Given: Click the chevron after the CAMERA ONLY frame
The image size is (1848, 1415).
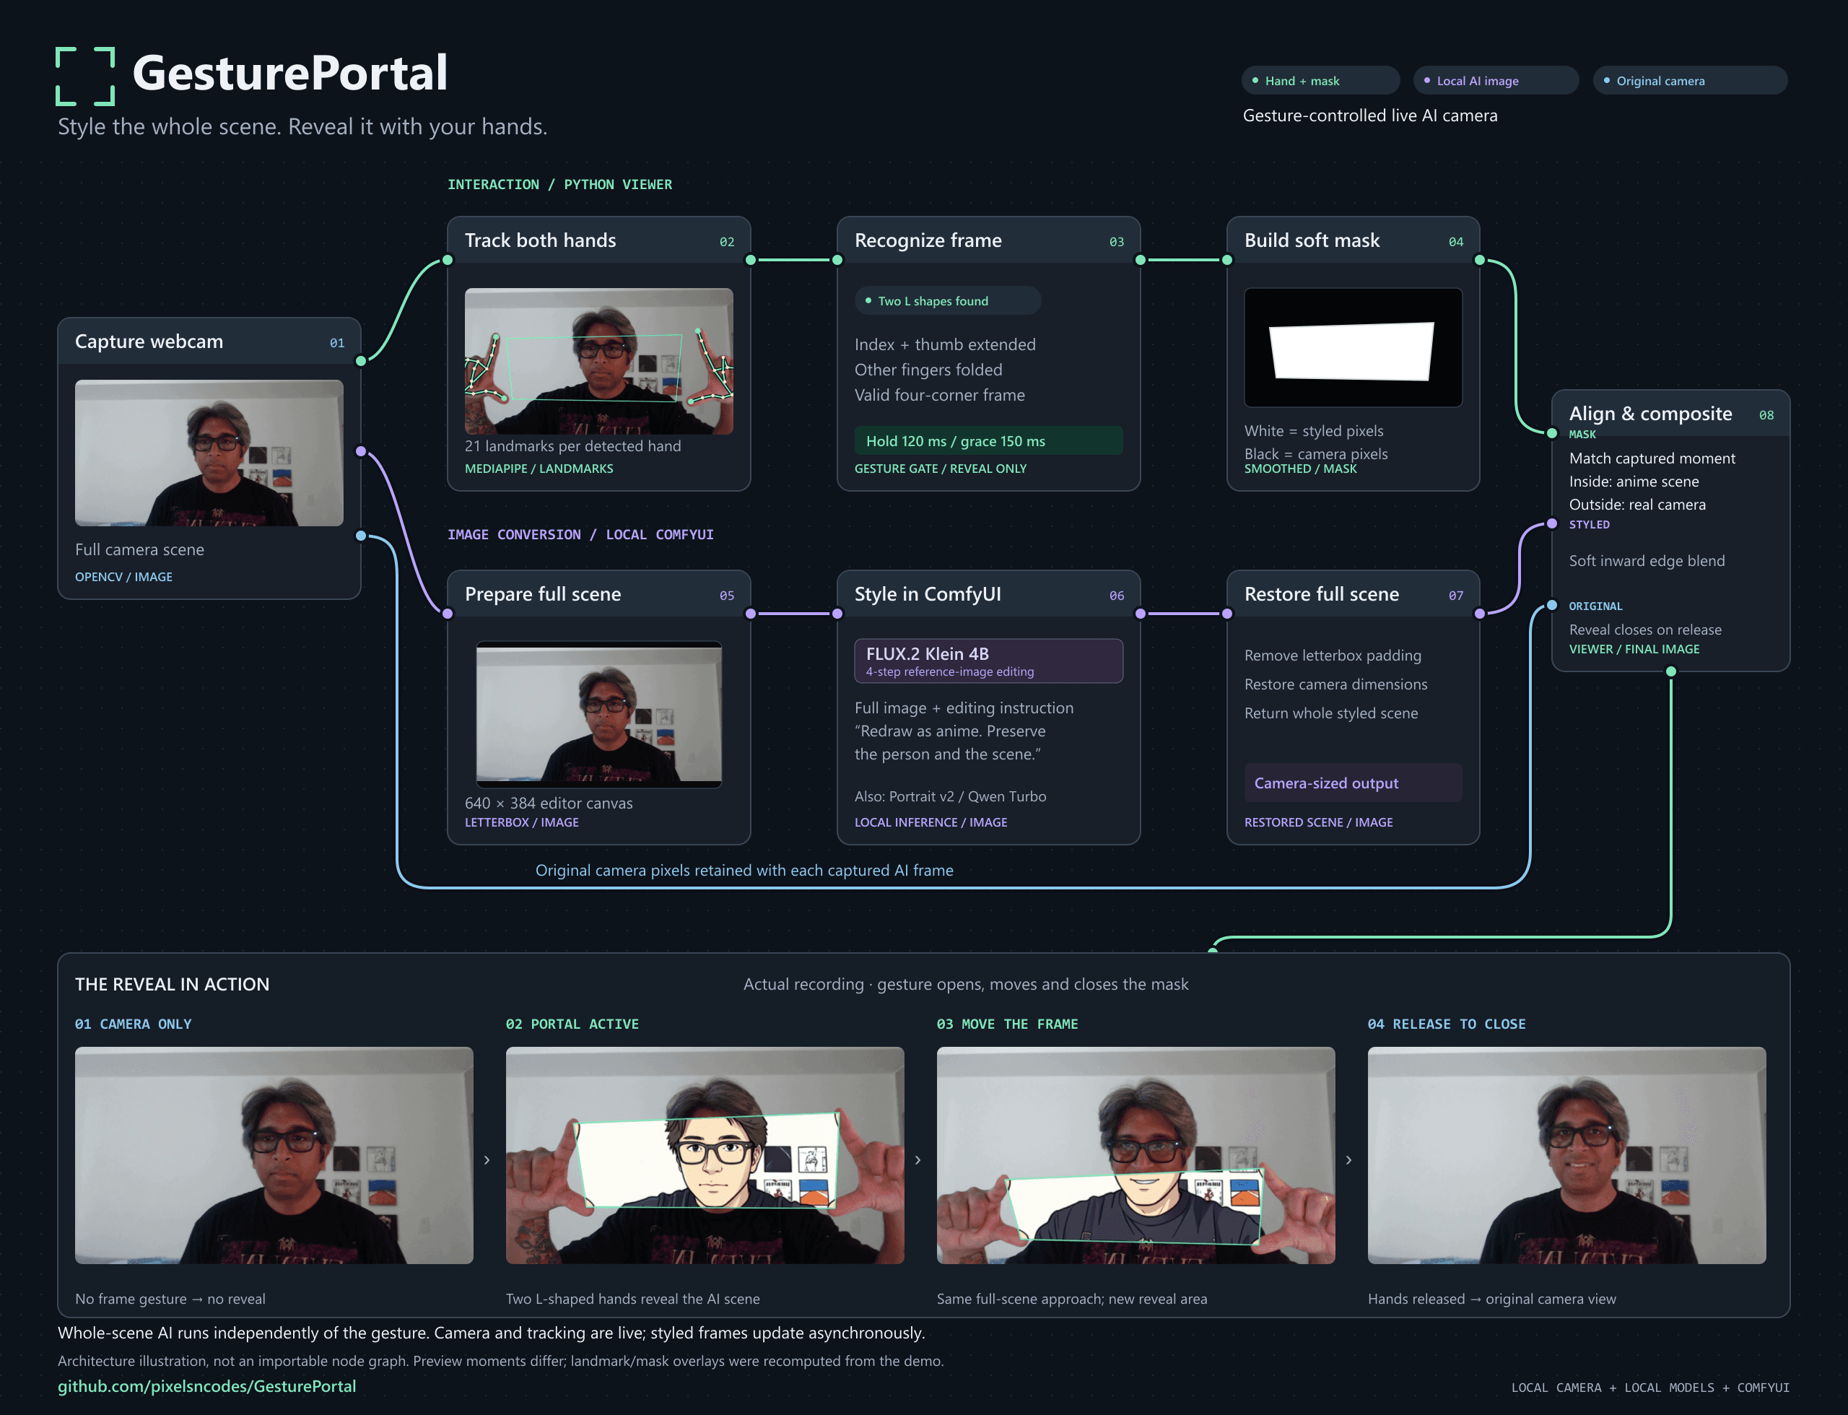Looking at the screenshot, I should coord(487,1159).
